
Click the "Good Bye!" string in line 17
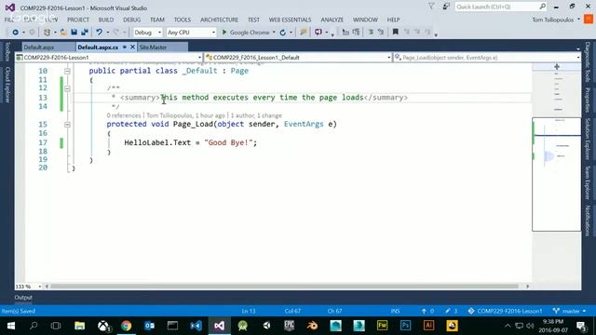[228, 142]
